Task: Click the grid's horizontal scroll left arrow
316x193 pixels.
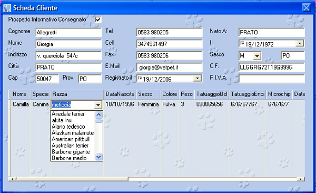Action: 12,179
